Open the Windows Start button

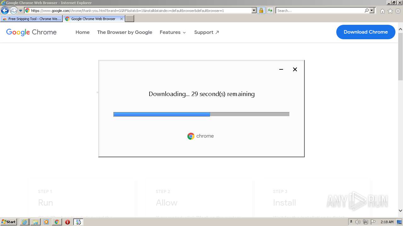pyautogui.click(x=9, y=222)
